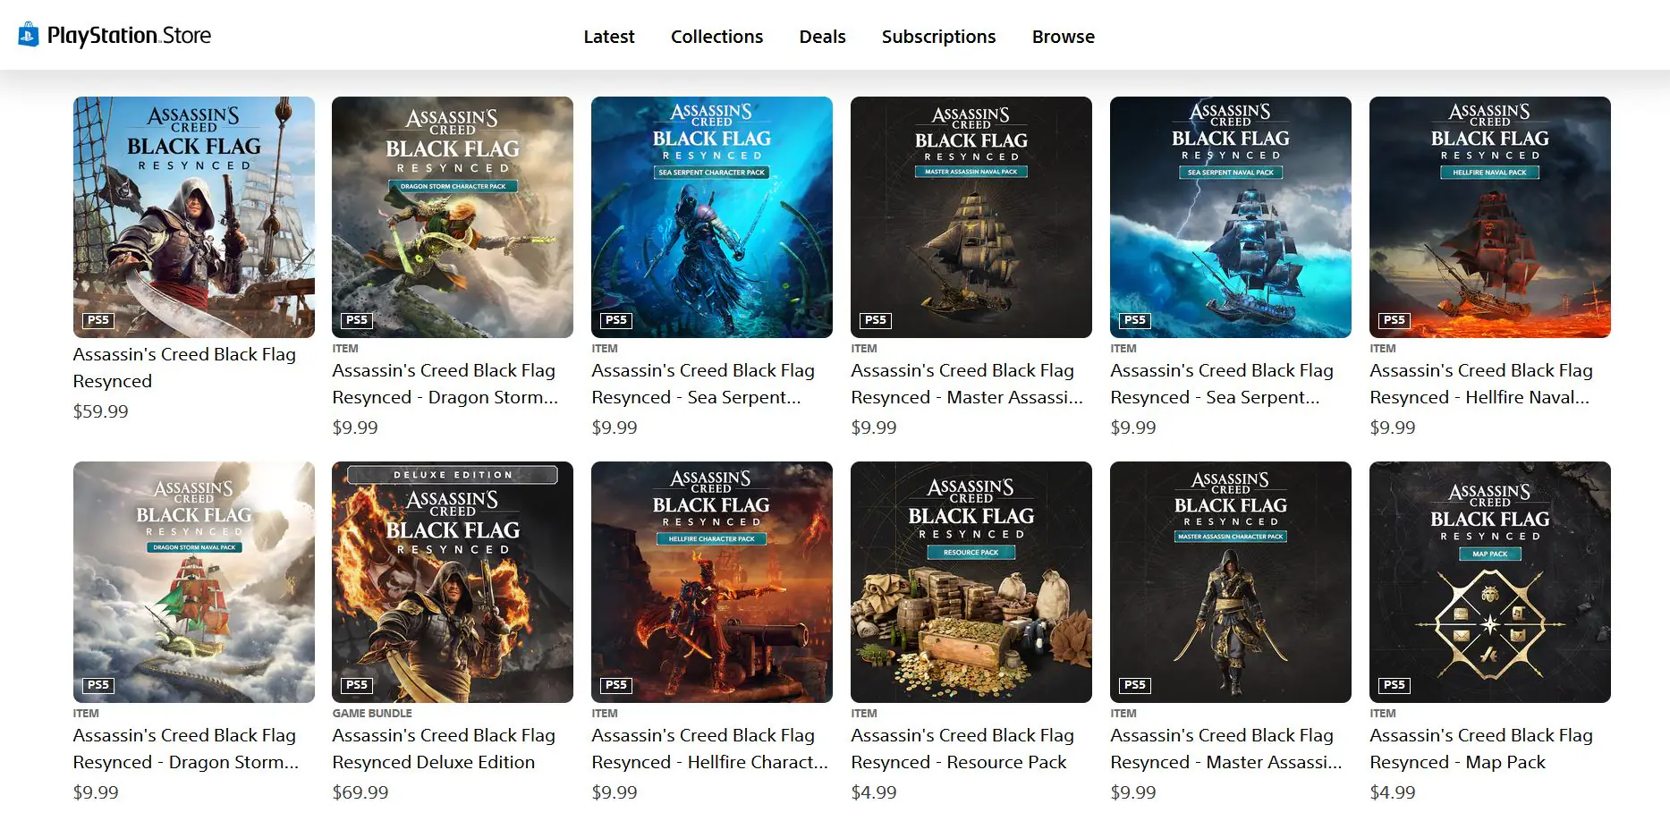
Task: Click the PS5 badge on Master Assassin Naval Pack cover
Action: [x=875, y=319]
